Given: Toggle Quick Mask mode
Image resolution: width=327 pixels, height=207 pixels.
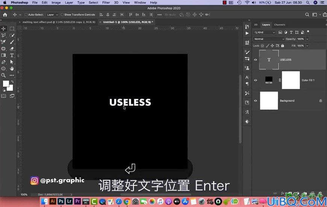Looking at the screenshot, I should coord(3,96).
